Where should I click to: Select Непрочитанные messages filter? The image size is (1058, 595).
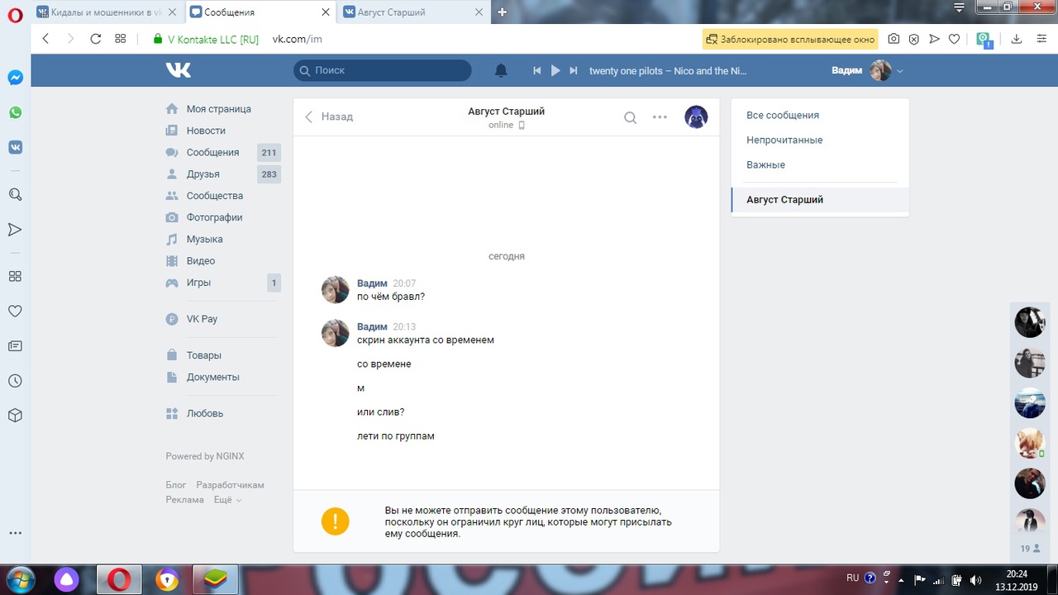[784, 140]
